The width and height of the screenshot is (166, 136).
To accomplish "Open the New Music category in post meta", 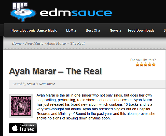I will (x=47, y=84).
